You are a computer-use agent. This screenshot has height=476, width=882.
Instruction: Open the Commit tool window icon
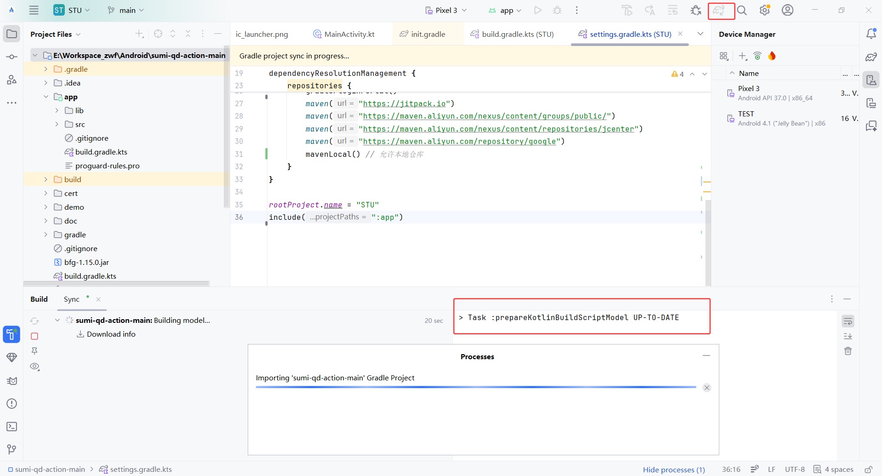coord(12,57)
